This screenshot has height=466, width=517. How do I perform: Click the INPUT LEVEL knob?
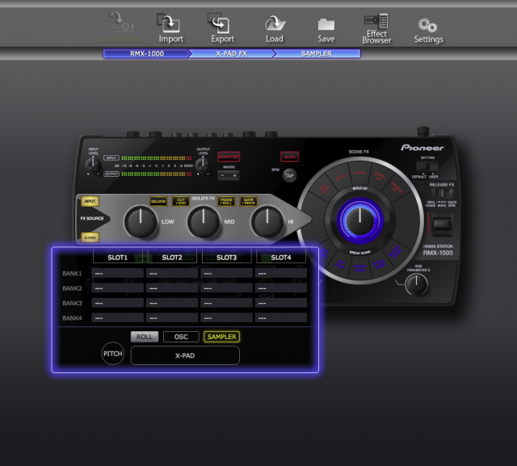click(x=93, y=165)
